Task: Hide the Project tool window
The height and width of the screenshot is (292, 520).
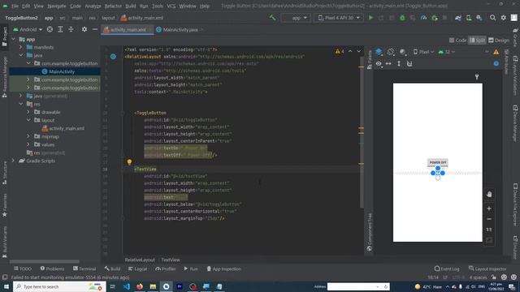Action: pos(95,29)
